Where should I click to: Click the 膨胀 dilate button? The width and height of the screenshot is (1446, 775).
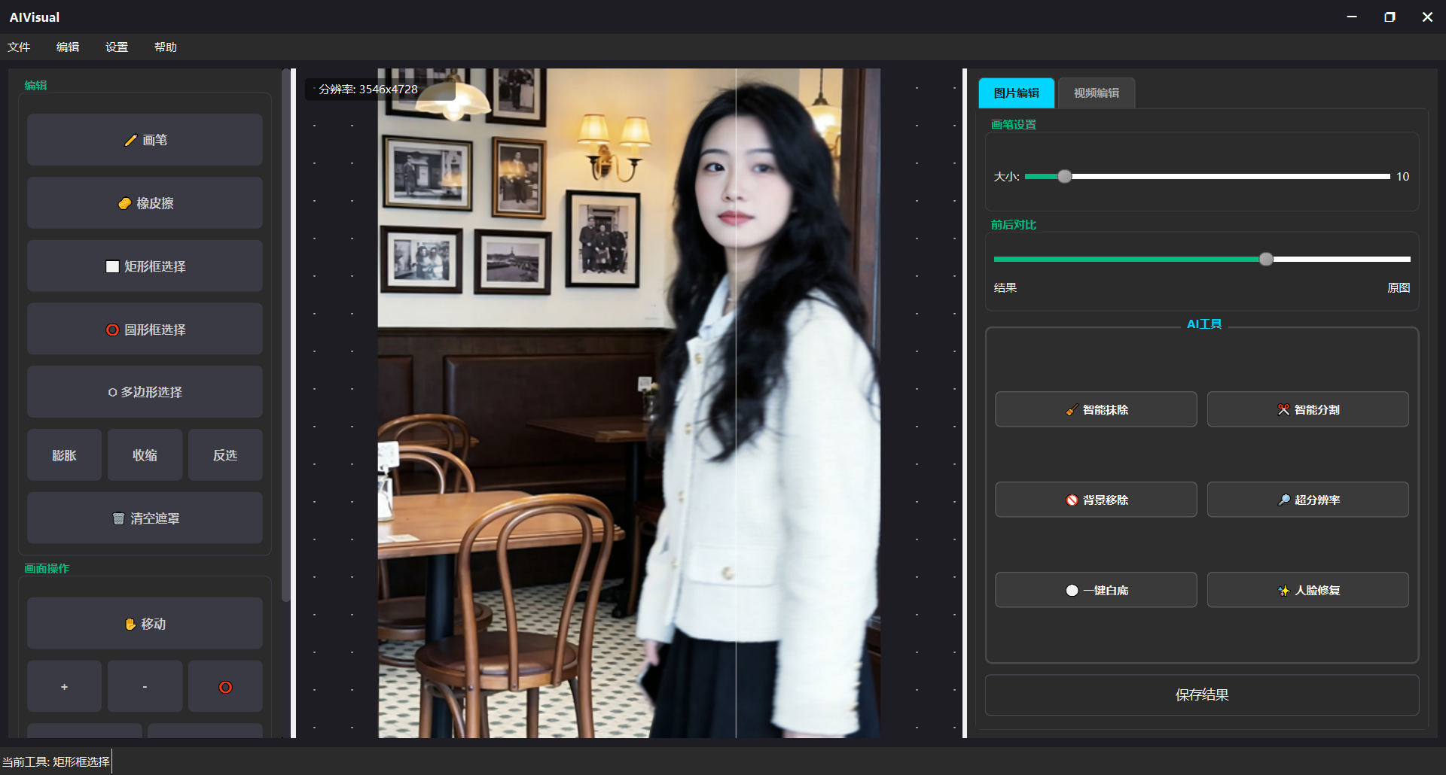(x=64, y=455)
